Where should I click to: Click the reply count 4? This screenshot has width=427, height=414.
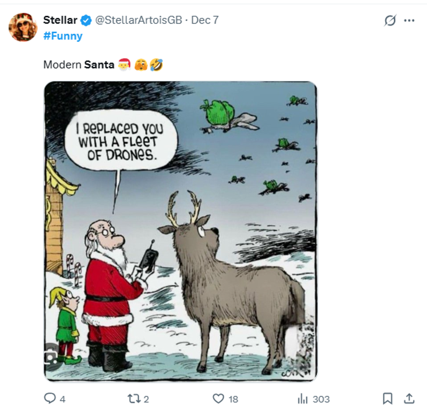pyautogui.click(x=62, y=399)
